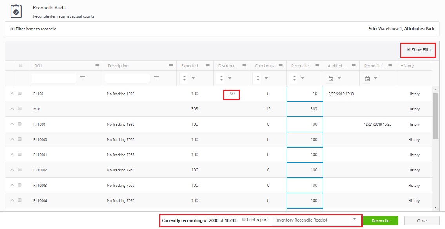The image size is (445, 229).
Task: Select the R I10000 row checkbox
Action: pyautogui.click(x=20, y=139)
